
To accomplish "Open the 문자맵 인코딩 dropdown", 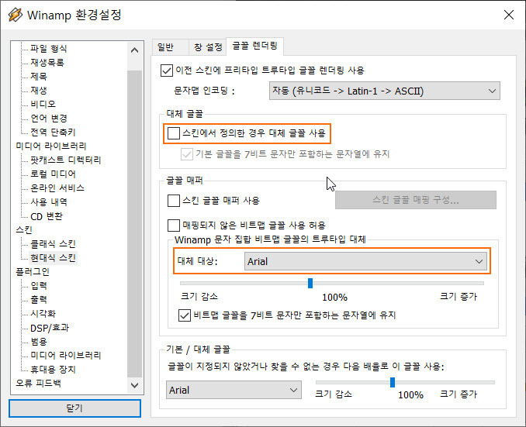I will pyautogui.click(x=385, y=91).
